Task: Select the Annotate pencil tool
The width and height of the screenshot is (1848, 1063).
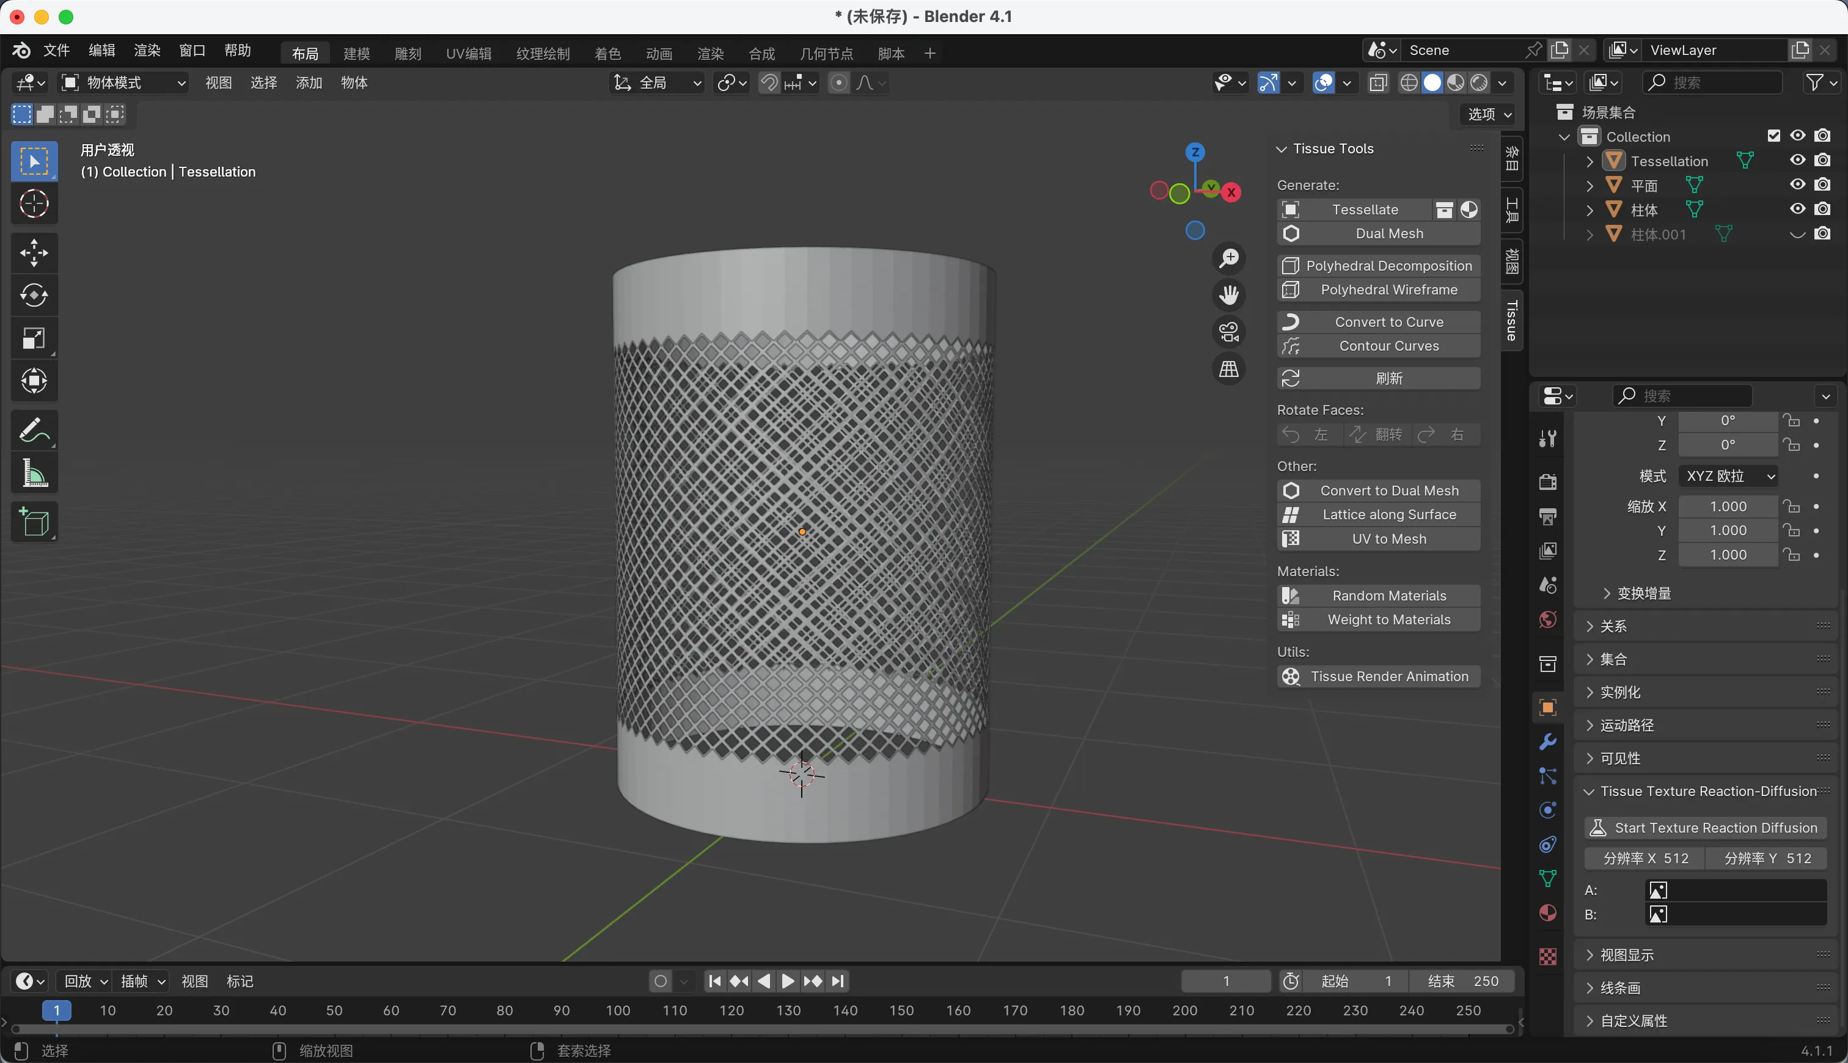Action: pos(34,430)
